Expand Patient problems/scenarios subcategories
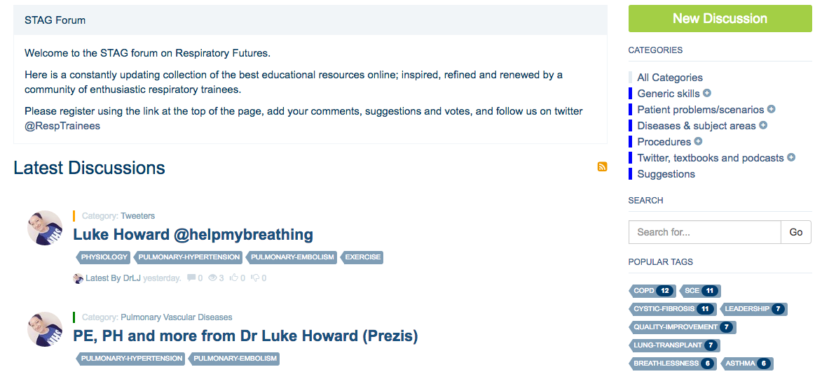Viewport: 822px width, 374px height. (x=771, y=109)
